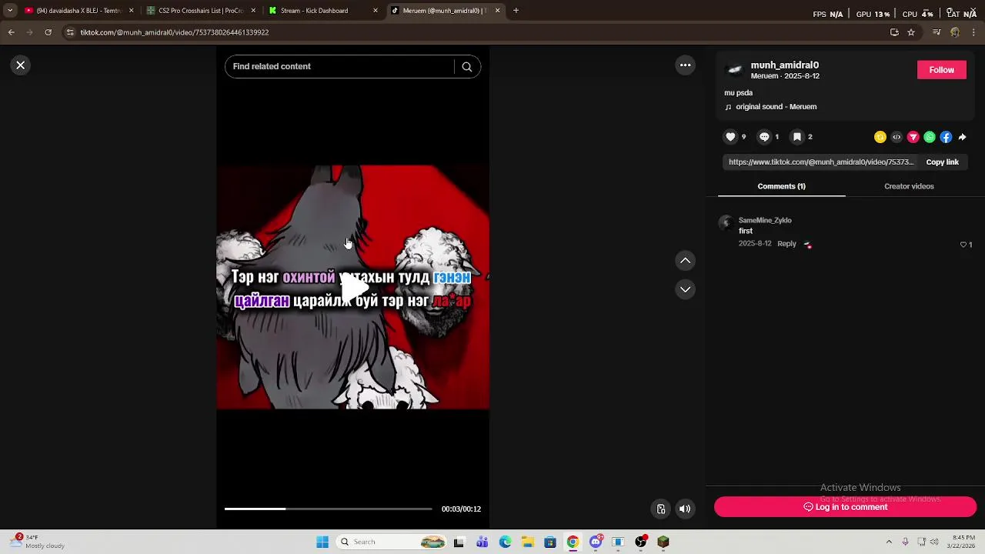Open the three-dot more options on video
This screenshot has height=554, width=985.
[x=685, y=65]
